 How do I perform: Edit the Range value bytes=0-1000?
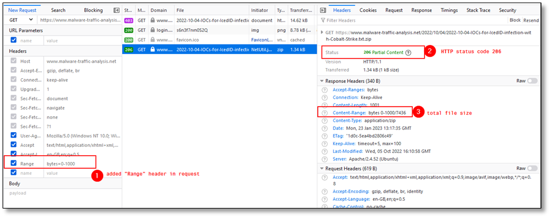pos(61,163)
